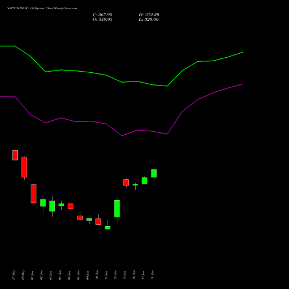Click the high value H: 372.30
The width and height of the screenshot is (289, 289).
[x=149, y=15]
